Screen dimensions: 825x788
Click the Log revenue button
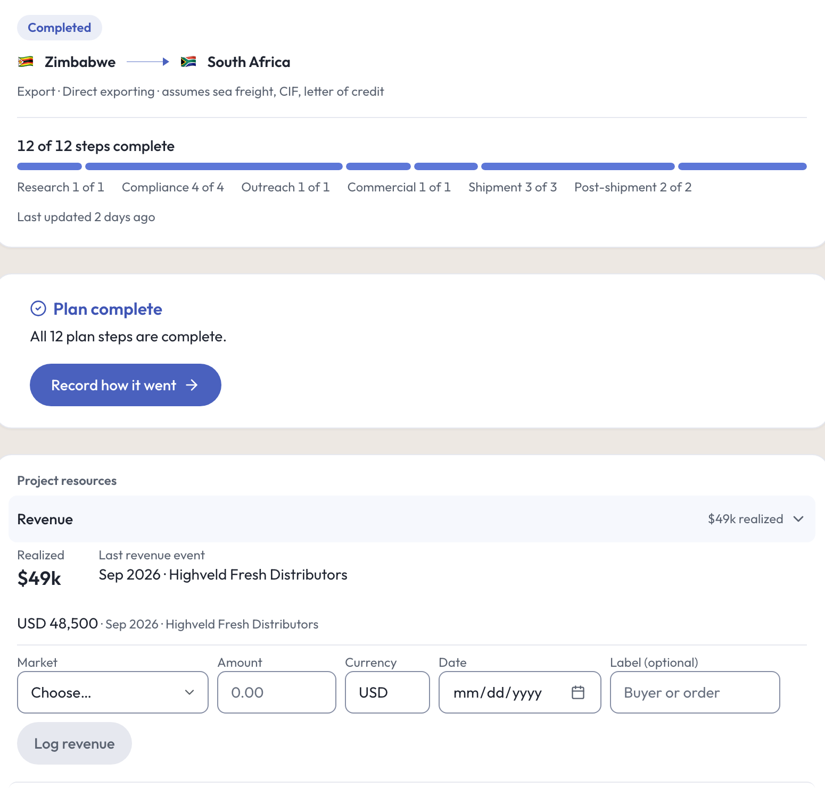tap(75, 743)
